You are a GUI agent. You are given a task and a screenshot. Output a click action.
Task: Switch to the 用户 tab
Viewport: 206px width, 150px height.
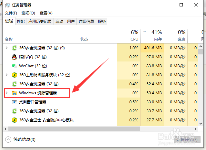click(71, 21)
